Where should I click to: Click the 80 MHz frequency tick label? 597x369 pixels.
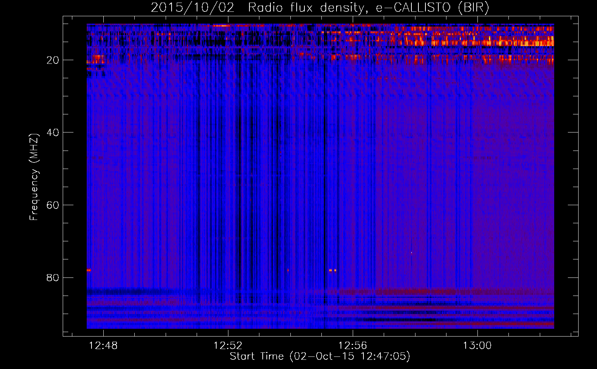[x=53, y=277]
